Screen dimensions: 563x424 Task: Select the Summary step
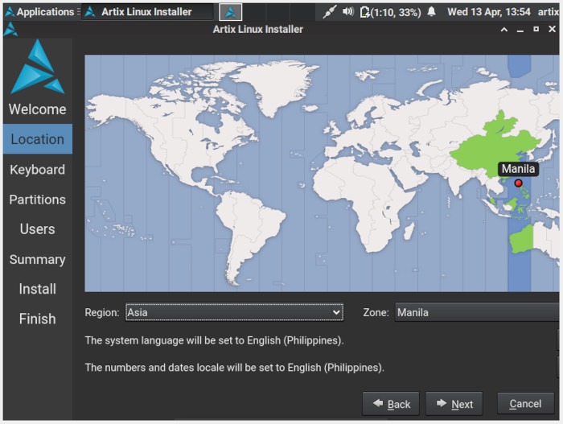click(x=37, y=259)
